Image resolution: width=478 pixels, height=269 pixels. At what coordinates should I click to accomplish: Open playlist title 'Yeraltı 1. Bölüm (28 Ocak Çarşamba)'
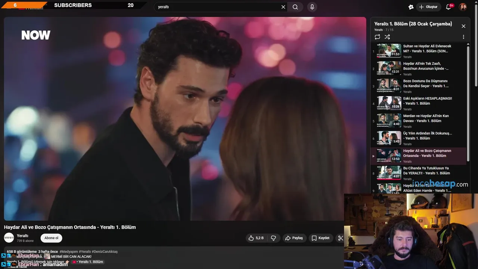(x=413, y=24)
